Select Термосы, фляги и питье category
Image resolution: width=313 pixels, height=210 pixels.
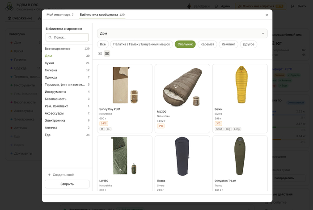(x=67, y=84)
